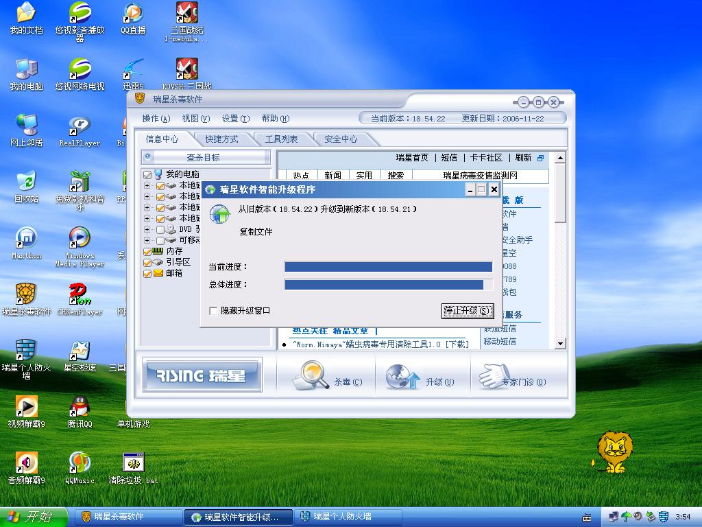The image size is (702, 527).
Task: Toggle 引导区 scan target checkbox
Action: (147, 263)
